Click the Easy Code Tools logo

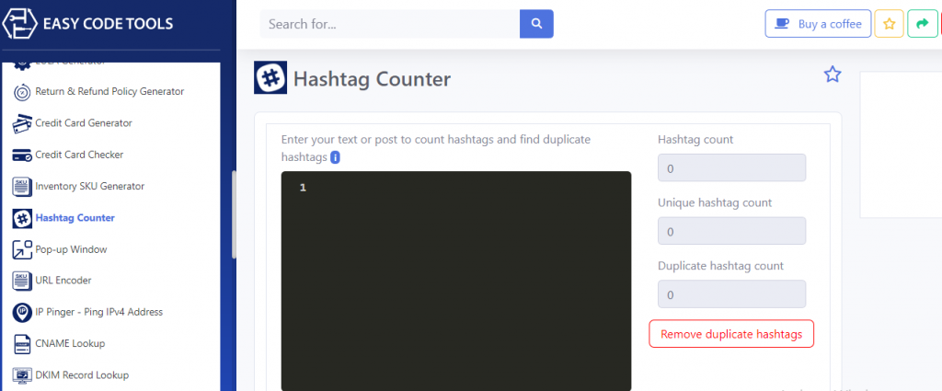click(19, 24)
